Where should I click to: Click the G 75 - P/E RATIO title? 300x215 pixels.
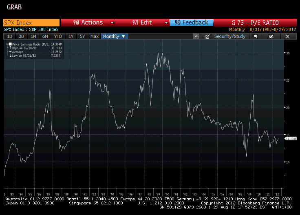(255, 23)
